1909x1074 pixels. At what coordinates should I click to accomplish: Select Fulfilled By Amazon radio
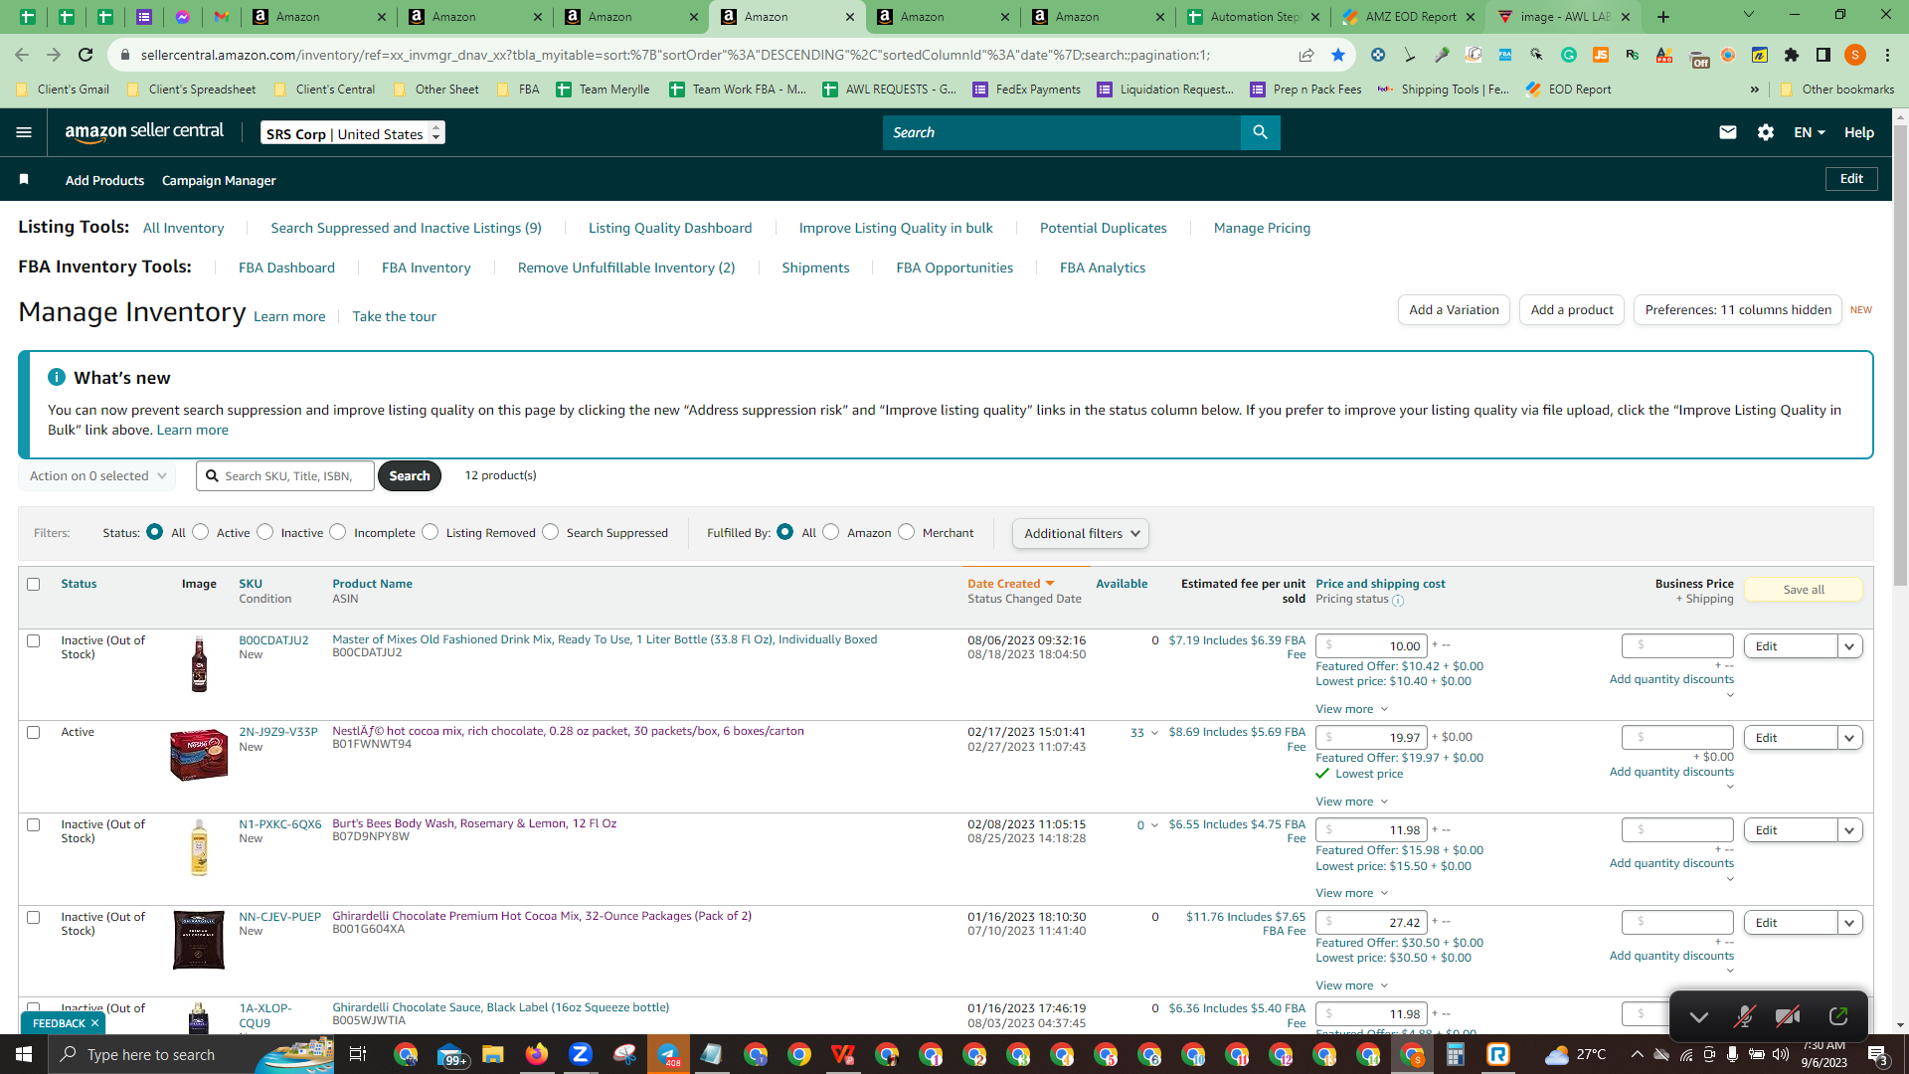pyautogui.click(x=831, y=532)
